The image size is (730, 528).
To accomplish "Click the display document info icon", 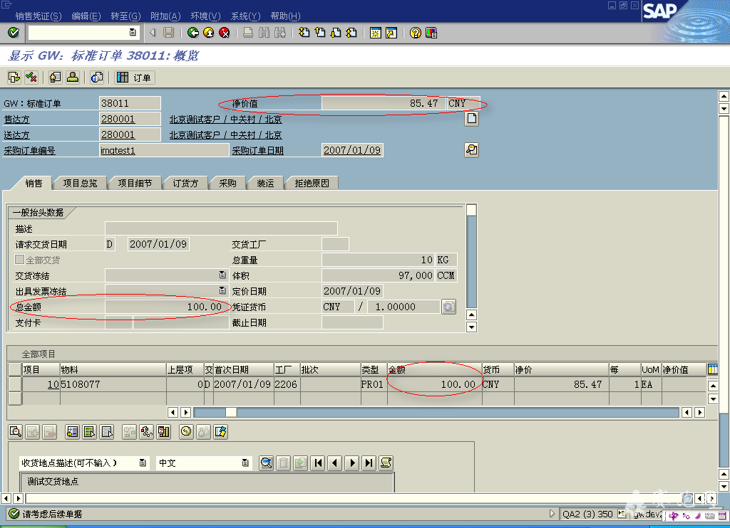I will [97, 77].
